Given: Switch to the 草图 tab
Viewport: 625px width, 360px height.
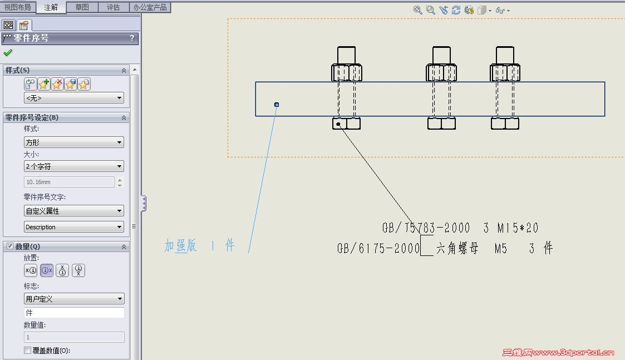Looking at the screenshot, I should tap(82, 7).
